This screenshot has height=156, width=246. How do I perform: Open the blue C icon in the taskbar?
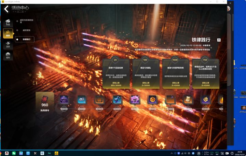point(28,153)
